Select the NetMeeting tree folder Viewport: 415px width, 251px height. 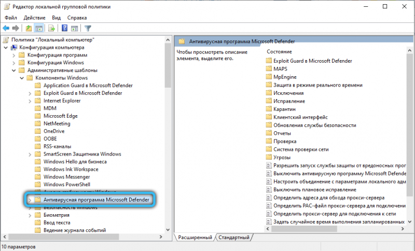(x=57, y=123)
